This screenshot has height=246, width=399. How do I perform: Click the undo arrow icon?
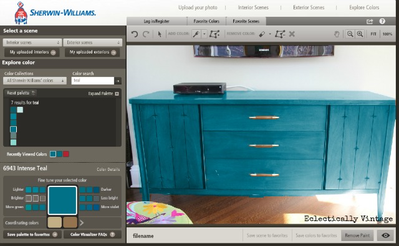(x=135, y=34)
